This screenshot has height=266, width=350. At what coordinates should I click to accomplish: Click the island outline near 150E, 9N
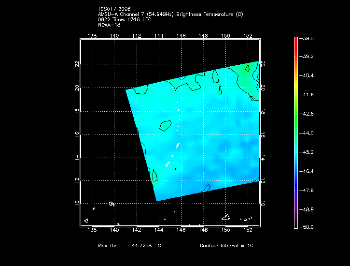[225, 218]
